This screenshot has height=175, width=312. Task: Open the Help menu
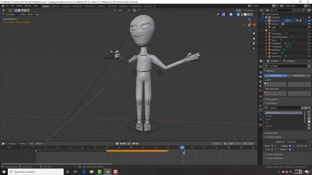pyautogui.click(x=36, y=6)
